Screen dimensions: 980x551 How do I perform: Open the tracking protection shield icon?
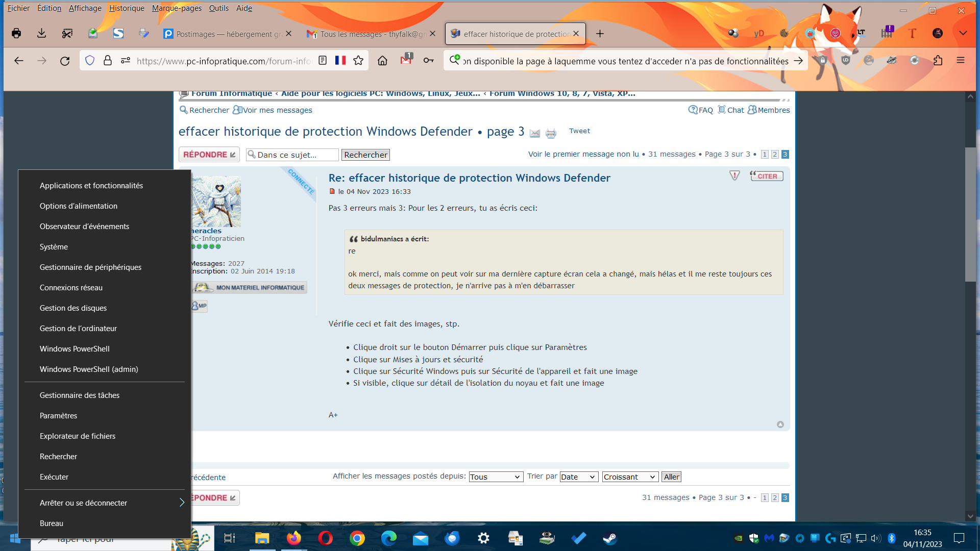(x=90, y=61)
